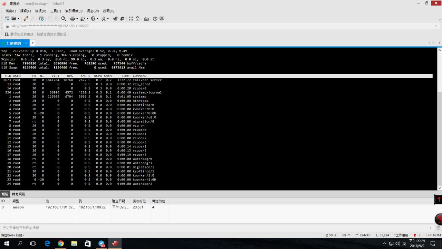The image size is (442, 249).
Task: Expand the Open folder dropdown arrow
Action: pos(18,19)
